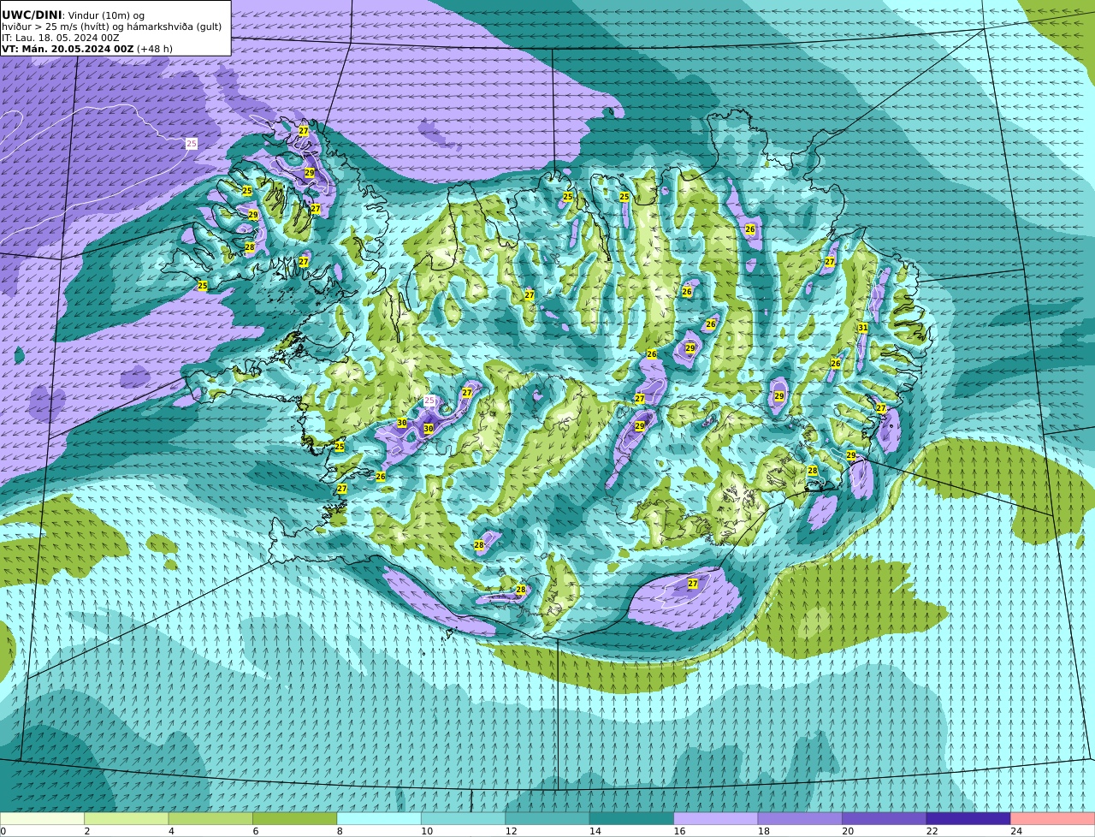Image resolution: width=1095 pixels, height=837 pixels.
Task: Click the pink above-24 m/s legend swatch
Action: (x=1053, y=819)
